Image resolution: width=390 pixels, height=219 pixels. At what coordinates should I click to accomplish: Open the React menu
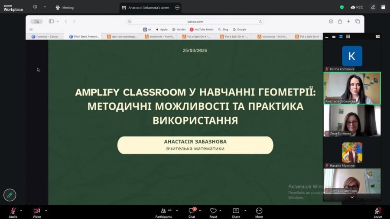213,213
